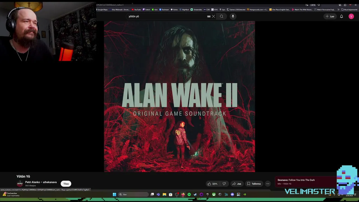Open Microsoft Teams from the taskbar
The image size is (359, 202).
click(158, 194)
